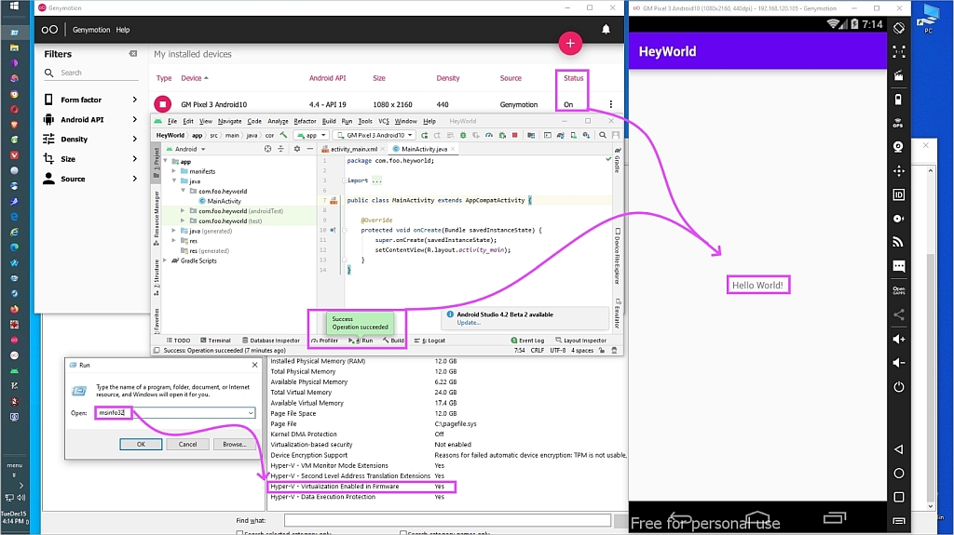Toggle emulator rotate screen icon
This screenshot has height=535, width=954.
(899, 28)
